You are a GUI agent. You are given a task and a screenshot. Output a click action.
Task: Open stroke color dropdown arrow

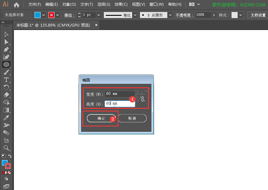(58, 15)
